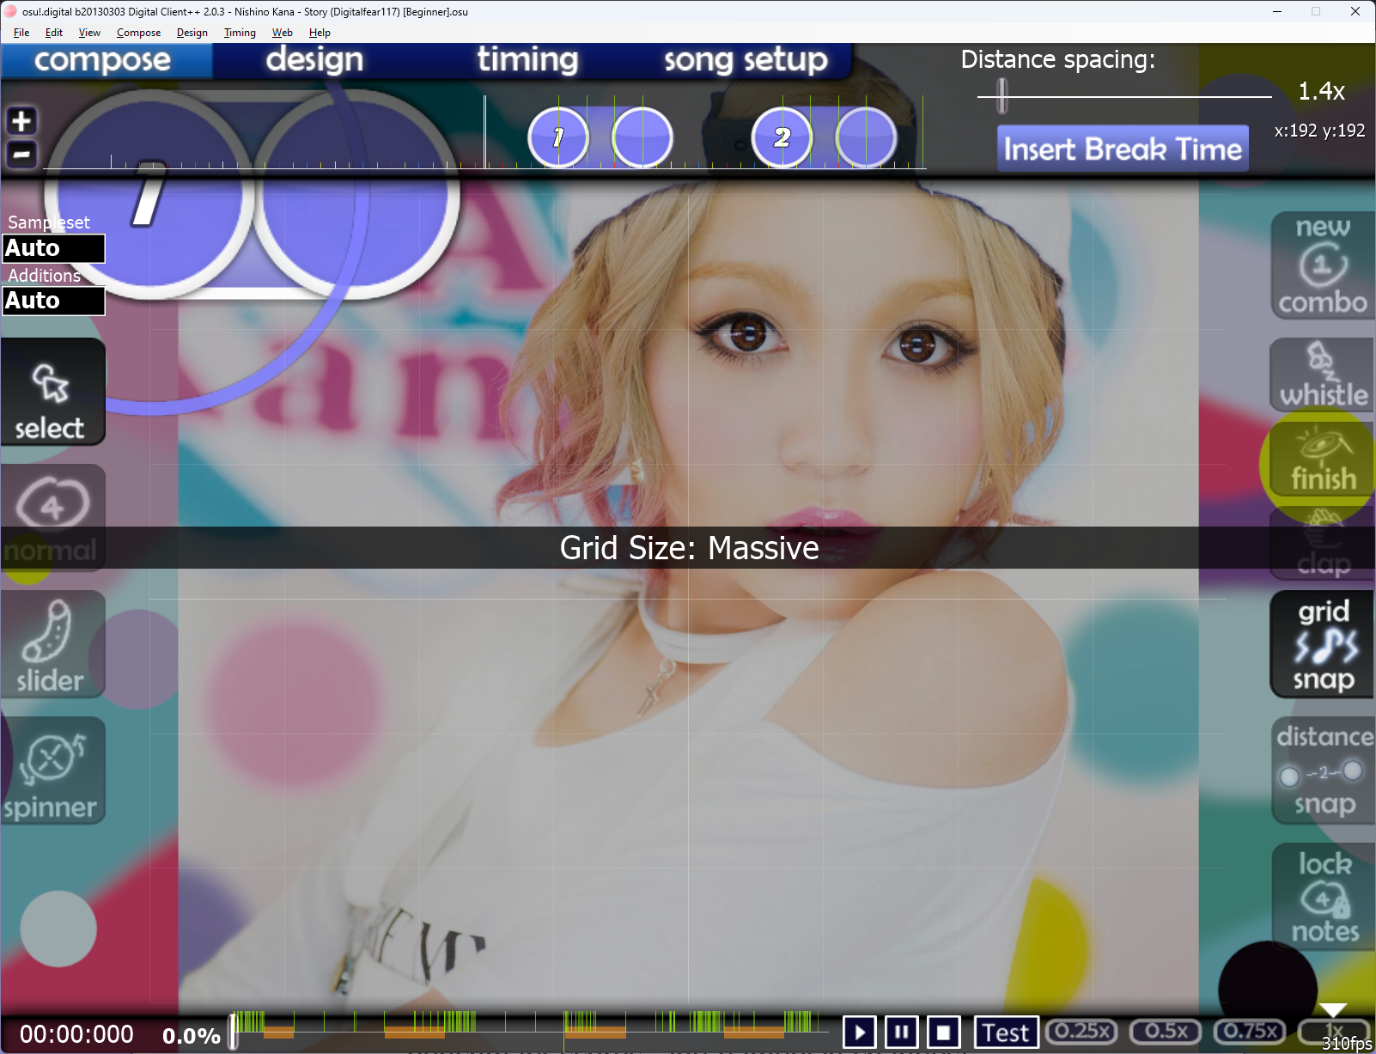The height and width of the screenshot is (1054, 1376).
Task: Select the 'select' cursor tool
Action: (52, 392)
